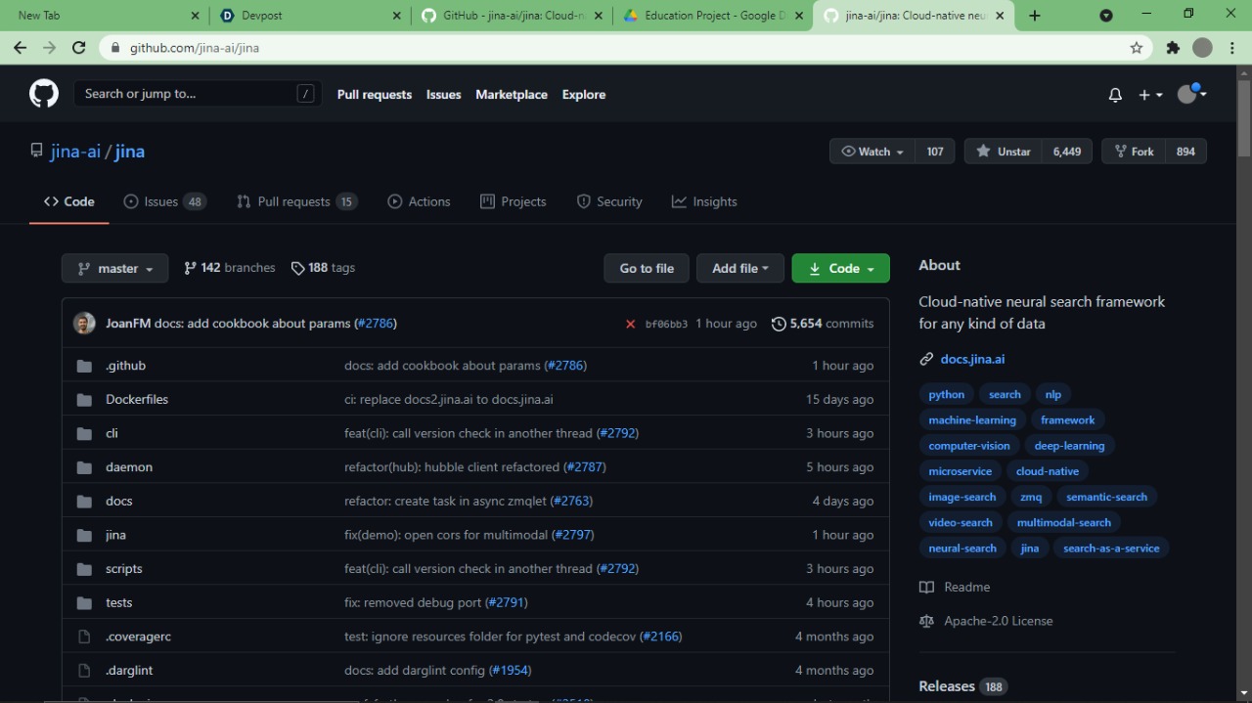This screenshot has width=1252, height=703.
Task: Open the Actions tab
Action: (x=419, y=201)
